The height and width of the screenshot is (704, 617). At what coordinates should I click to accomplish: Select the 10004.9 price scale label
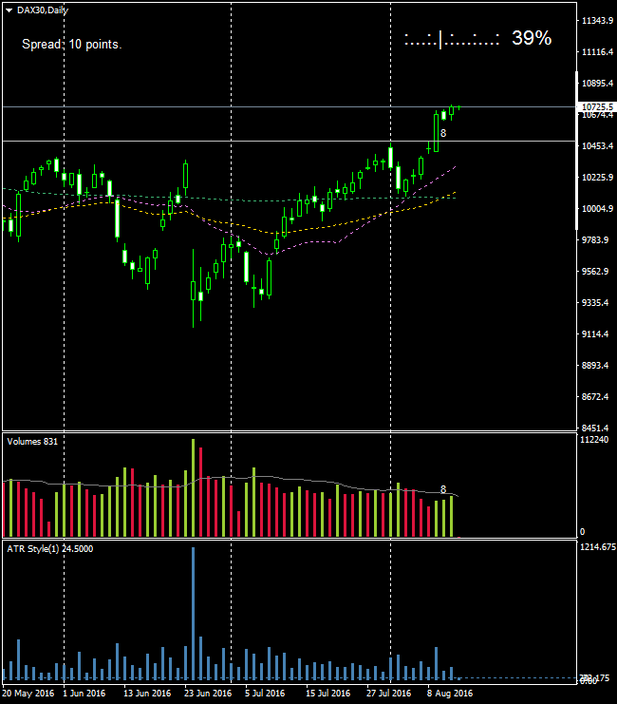596,209
